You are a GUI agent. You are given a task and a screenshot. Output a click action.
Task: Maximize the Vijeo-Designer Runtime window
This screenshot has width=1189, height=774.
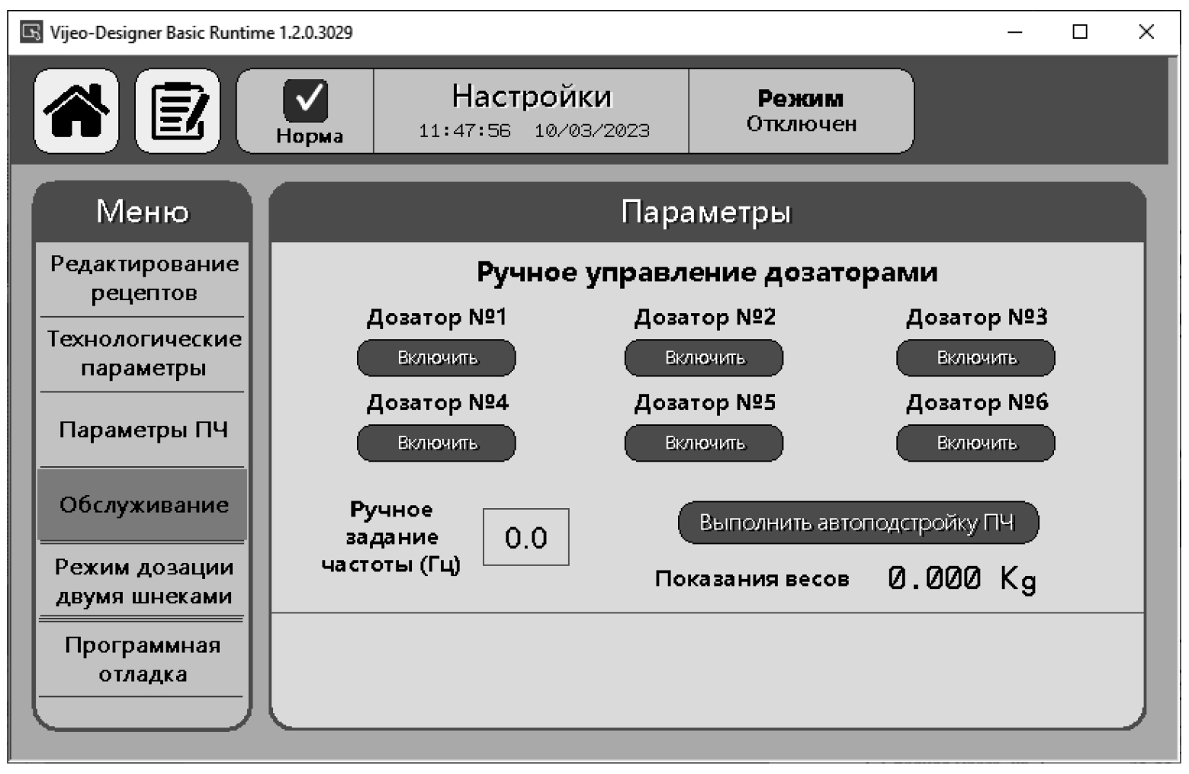(x=1080, y=32)
